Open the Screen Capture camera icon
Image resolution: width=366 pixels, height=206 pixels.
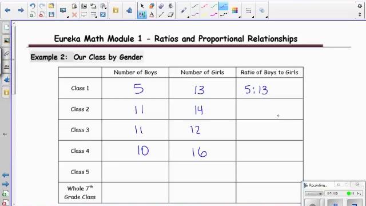(x=84, y=6)
